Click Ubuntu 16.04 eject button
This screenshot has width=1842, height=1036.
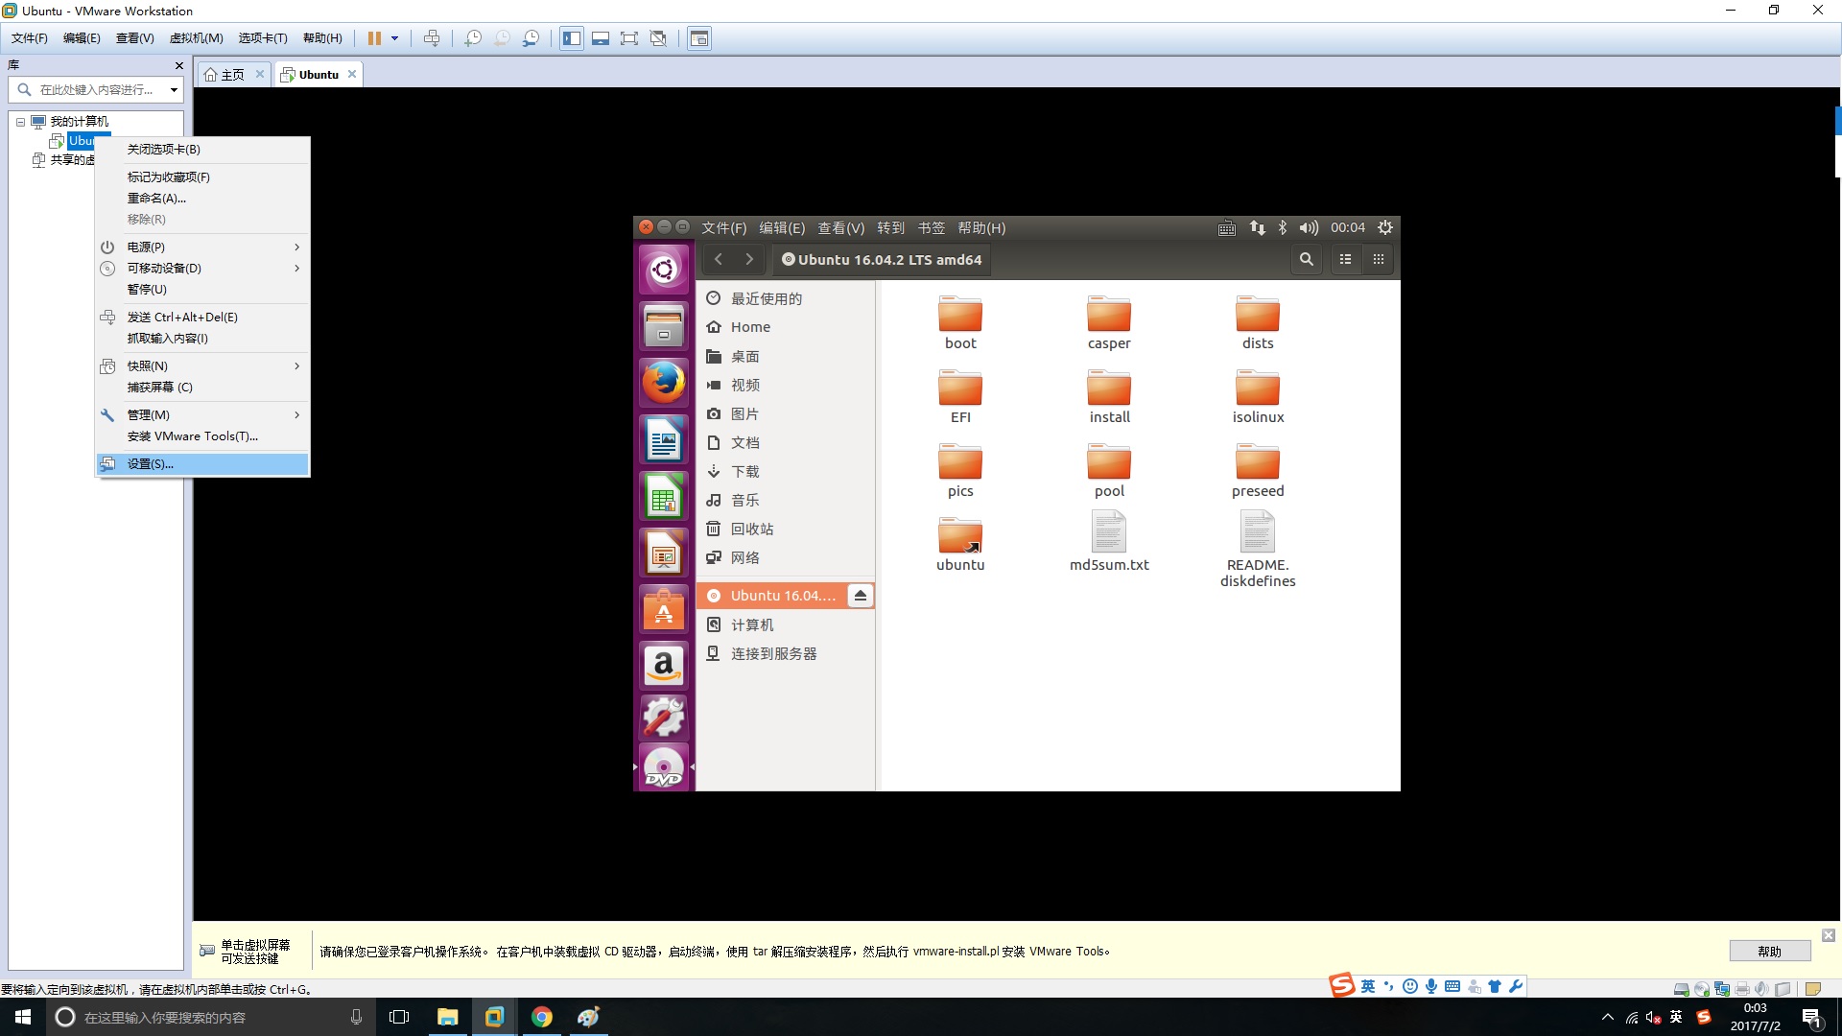click(x=861, y=595)
